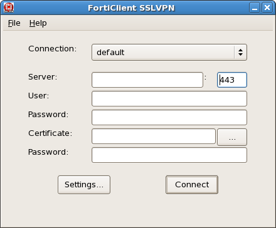Focus the Certificate path field
276x228 pixels.
pos(154,137)
